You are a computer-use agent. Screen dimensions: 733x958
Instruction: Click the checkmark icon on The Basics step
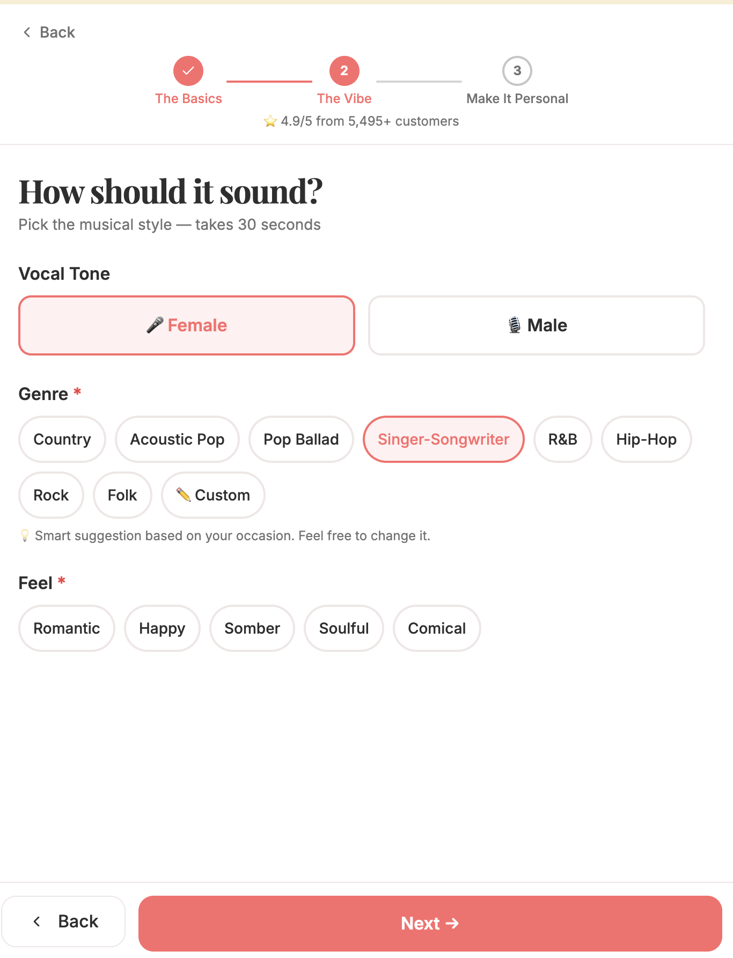click(x=188, y=70)
